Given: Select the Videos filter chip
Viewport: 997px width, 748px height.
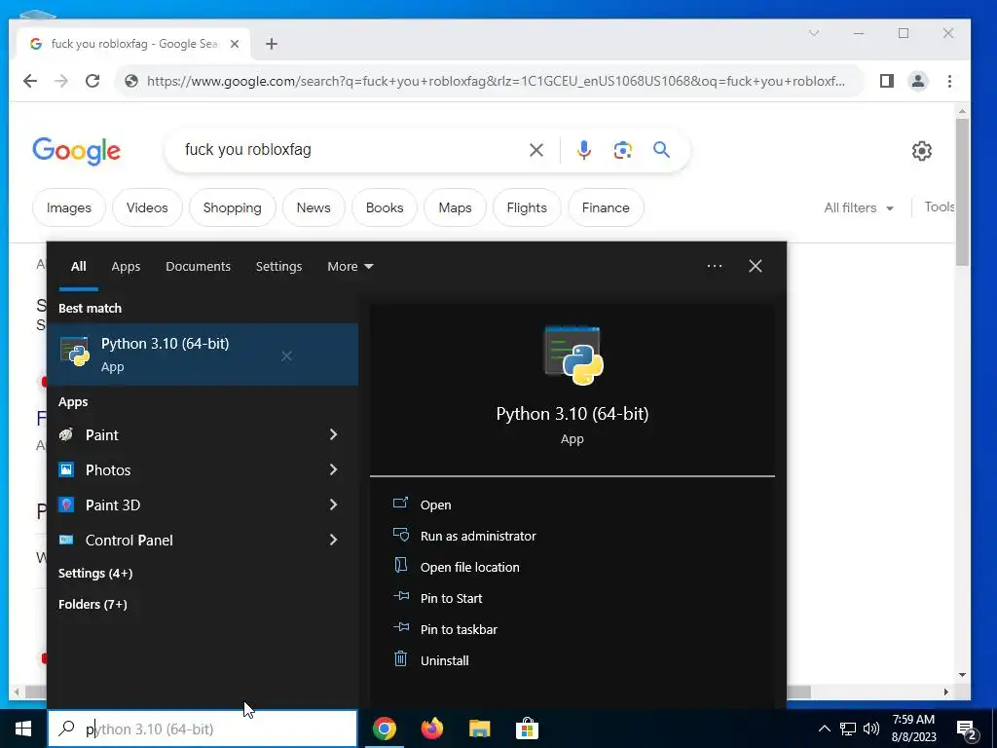Looking at the screenshot, I should point(147,208).
